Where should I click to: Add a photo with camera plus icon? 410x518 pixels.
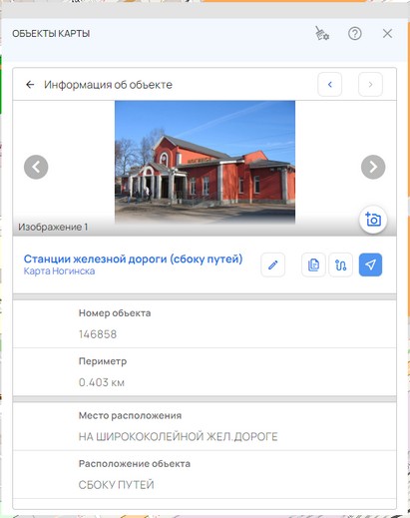point(373,220)
